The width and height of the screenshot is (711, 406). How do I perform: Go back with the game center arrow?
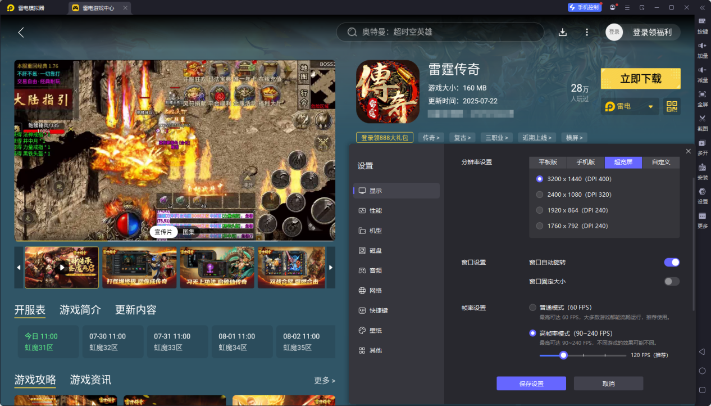tap(21, 32)
